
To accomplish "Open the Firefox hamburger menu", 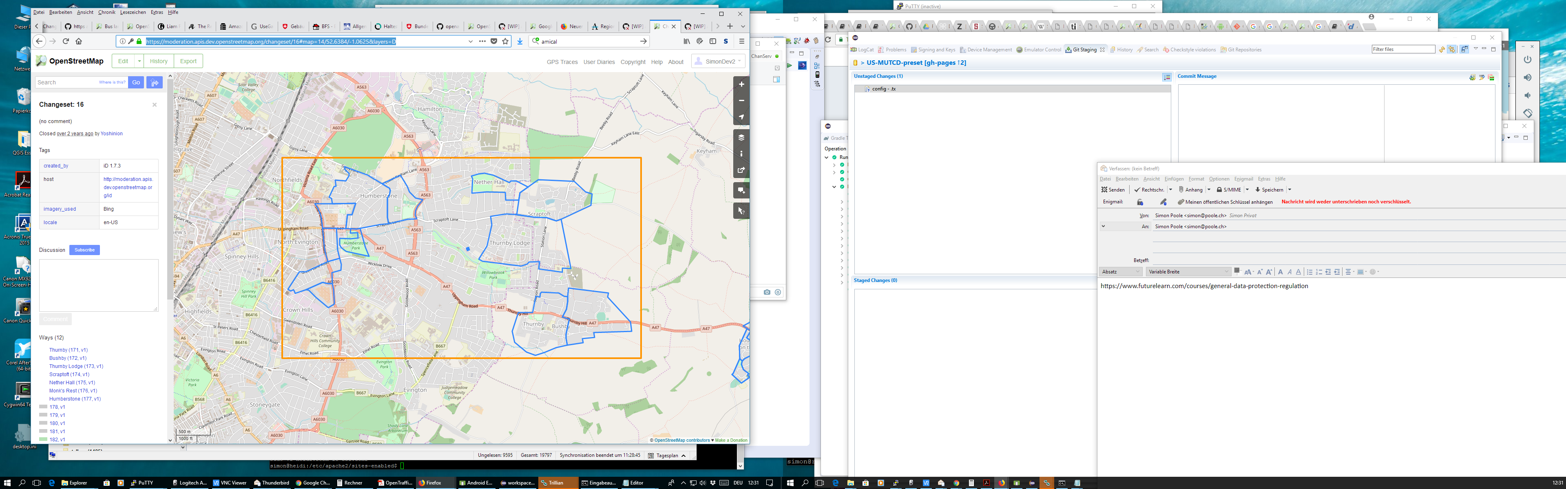I will pos(742,41).
